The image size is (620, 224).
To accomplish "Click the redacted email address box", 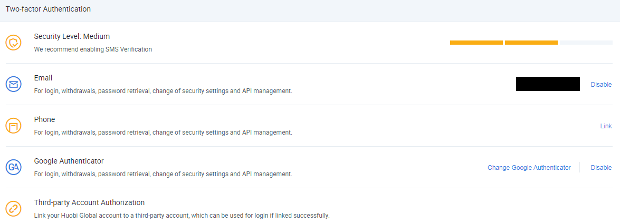I will (548, 84).
